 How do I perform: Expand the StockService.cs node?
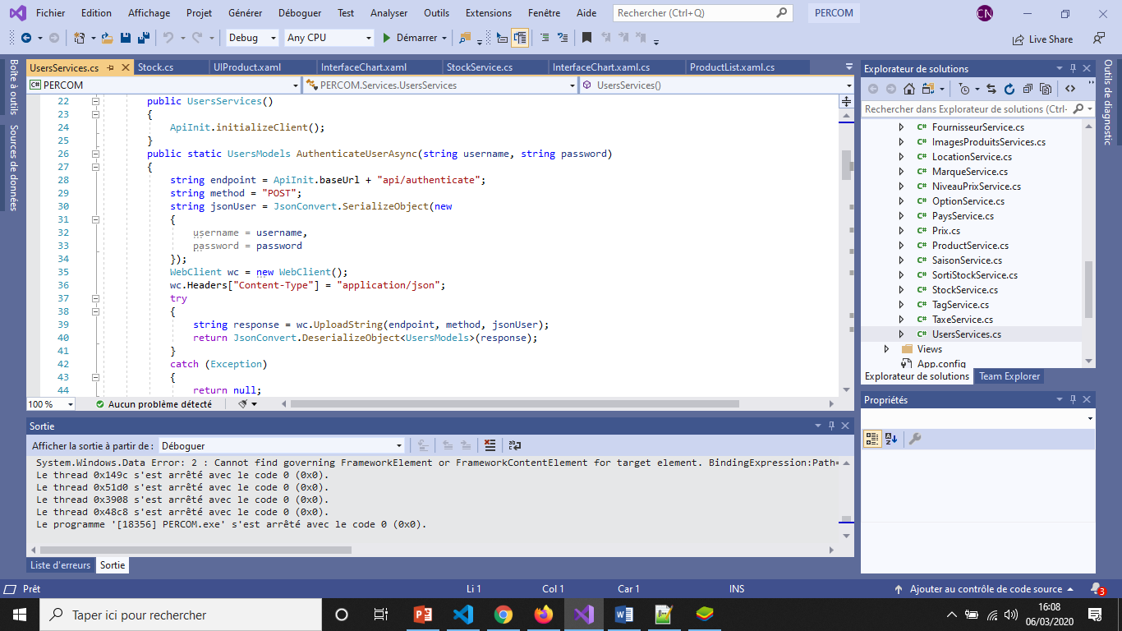[901, 290]
